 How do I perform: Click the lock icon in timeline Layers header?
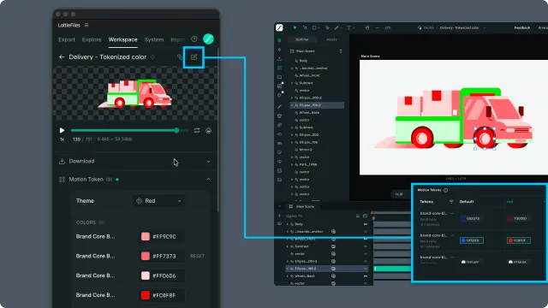358,216
